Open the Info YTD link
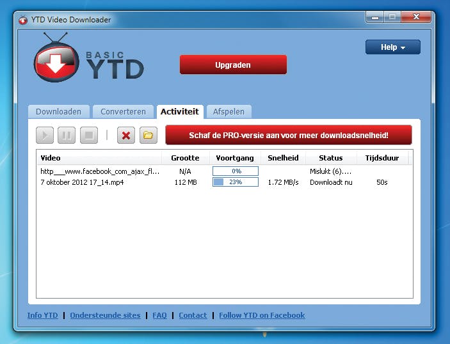This screenshot has height=344, width=450. pos(42,315)
